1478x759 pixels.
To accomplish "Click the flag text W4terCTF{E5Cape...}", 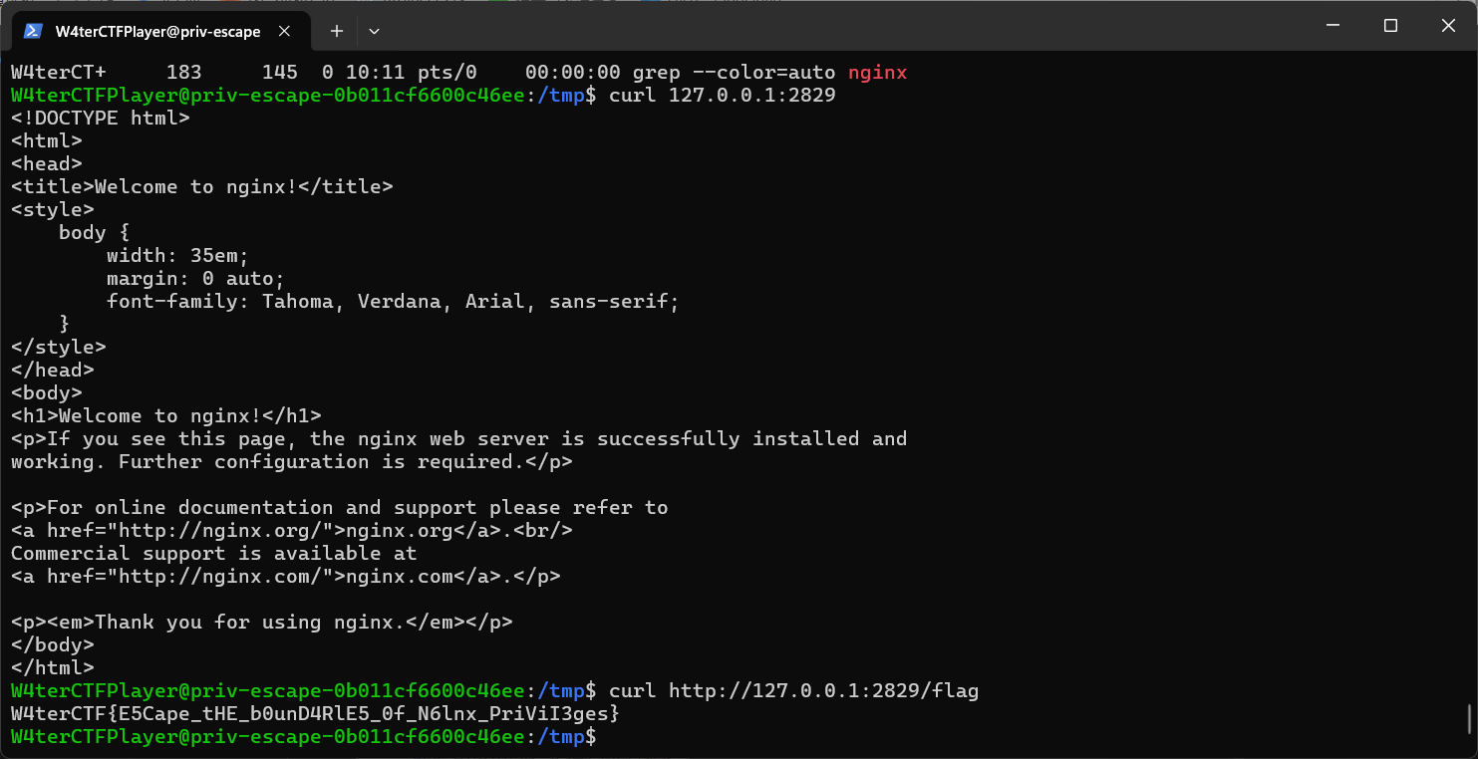I will click(x=315, y=714).
